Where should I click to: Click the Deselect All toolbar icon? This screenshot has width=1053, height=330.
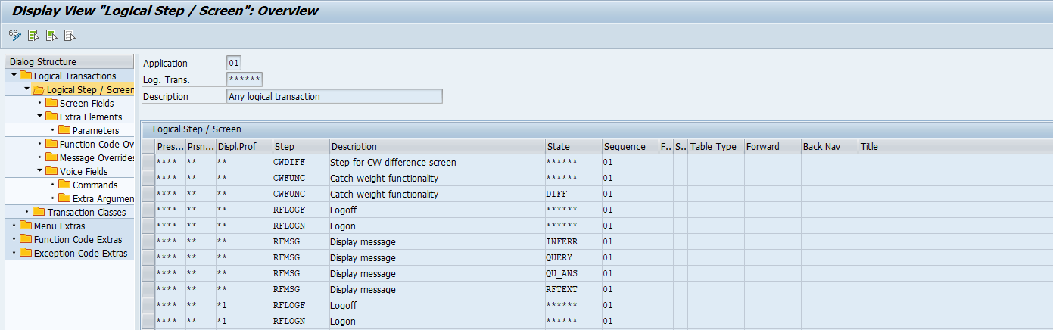pyautogui.click(x=70, y=35)
